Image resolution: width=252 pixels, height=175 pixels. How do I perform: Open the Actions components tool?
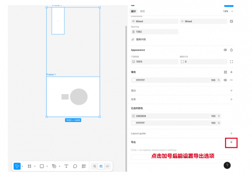click(x=84, y=166)
